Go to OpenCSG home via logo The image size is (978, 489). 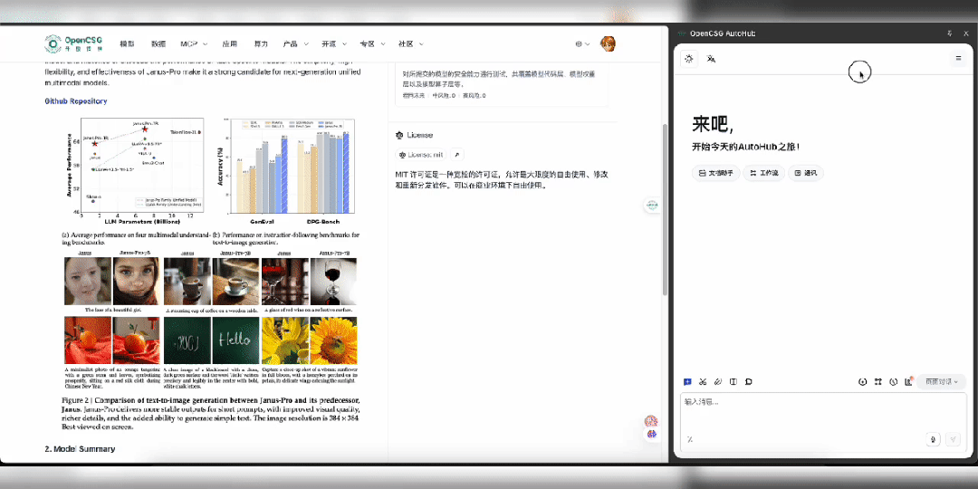[73, 43]
